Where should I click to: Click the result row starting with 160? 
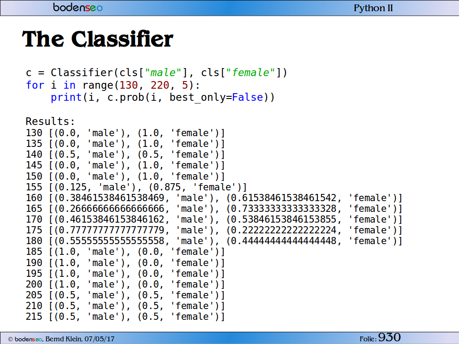[x=214, y=198]
